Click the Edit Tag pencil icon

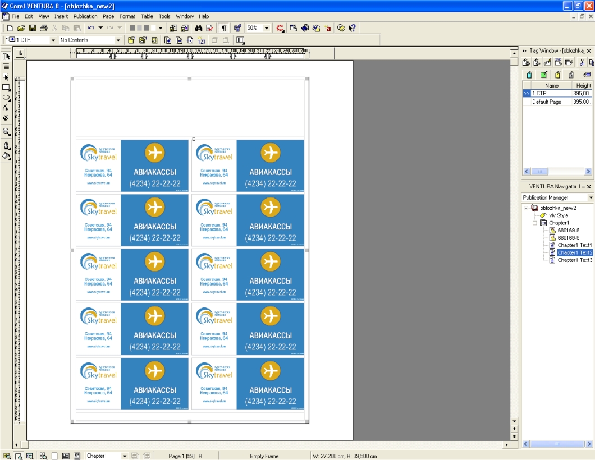547,62
